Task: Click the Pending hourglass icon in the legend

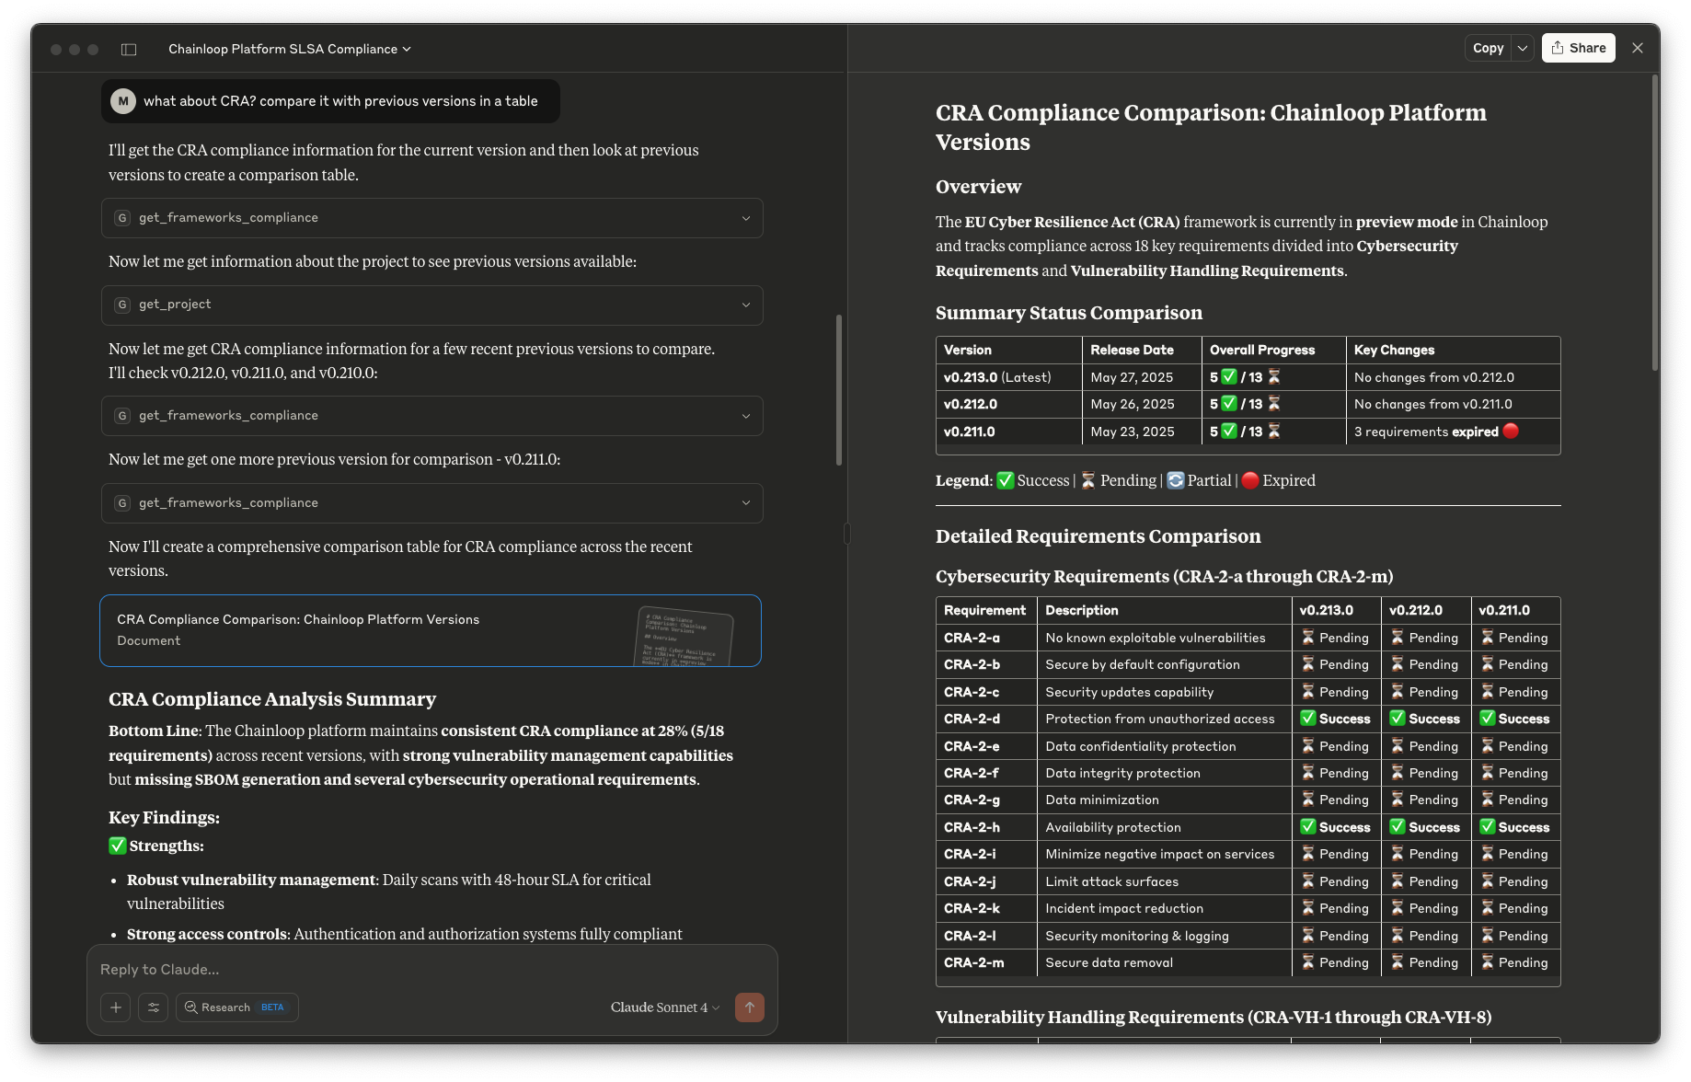Action: click(x=1088, y=480)
